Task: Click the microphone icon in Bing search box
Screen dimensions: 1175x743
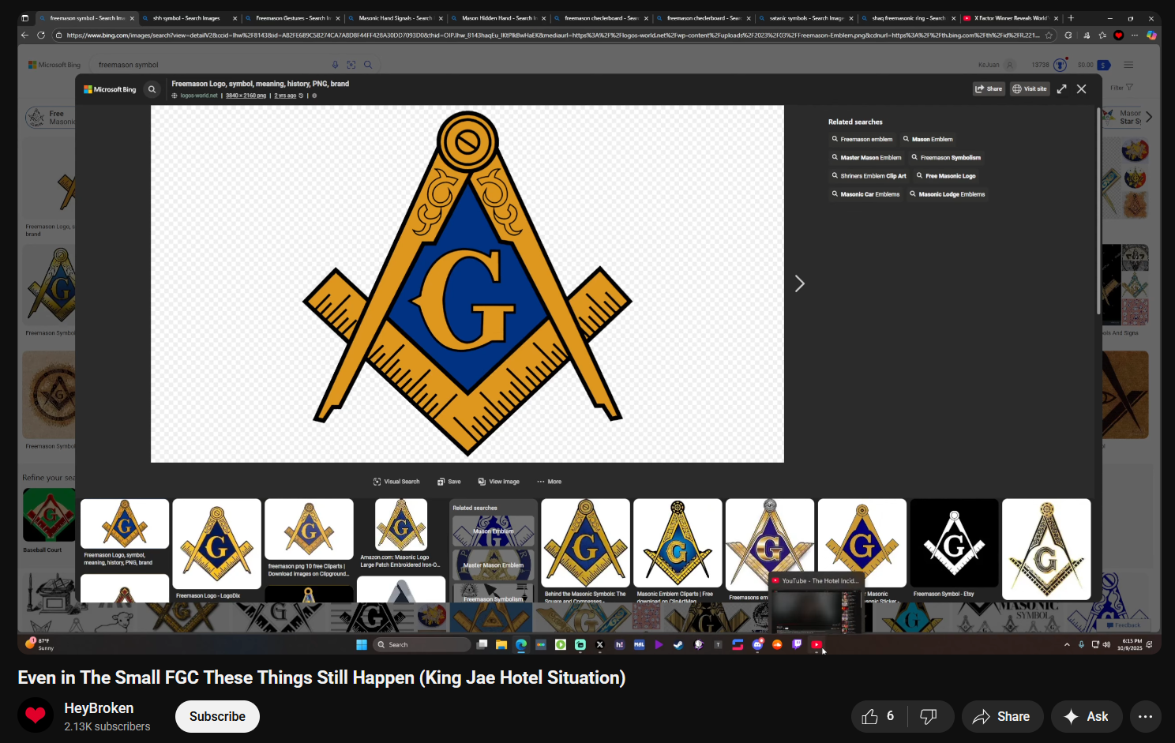Action: (335, 65)
